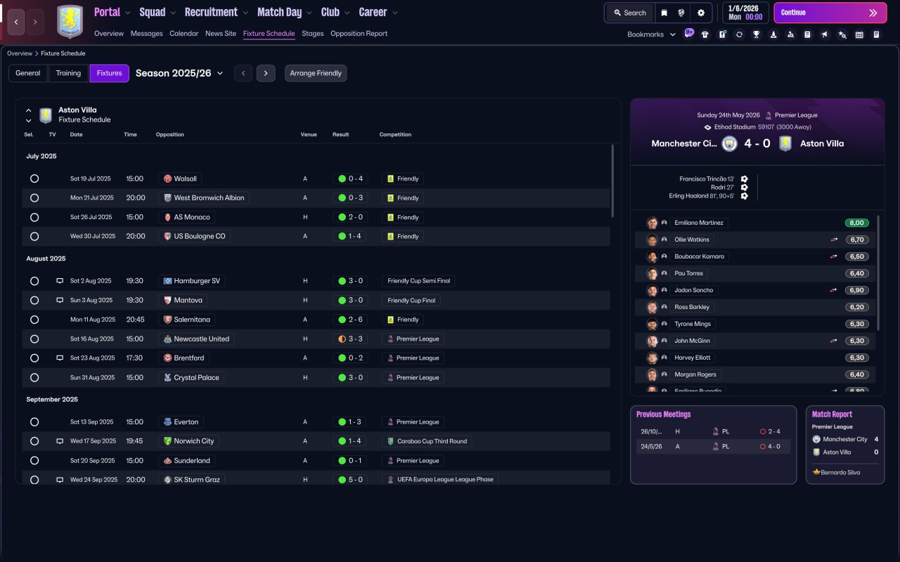Click the Arrange Friendly button
Image resolution: width=900 pixels, height=562 pixels.
(316, 73)
